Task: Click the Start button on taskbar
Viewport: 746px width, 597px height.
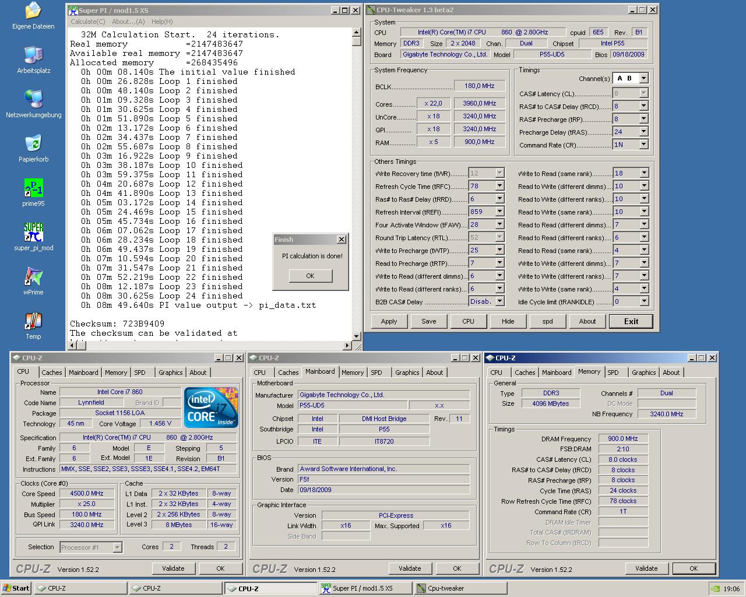Action: tap(16, 588)
